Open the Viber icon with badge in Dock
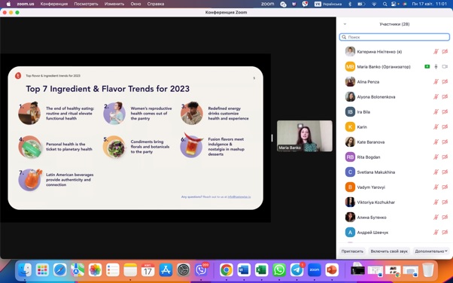Screen dimensions: 453x283 (201, 270)
